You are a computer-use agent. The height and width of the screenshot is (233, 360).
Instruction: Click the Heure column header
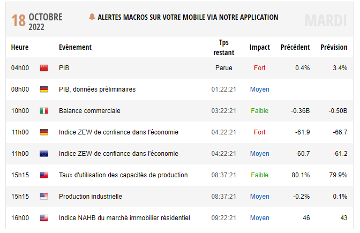(20, 47)
